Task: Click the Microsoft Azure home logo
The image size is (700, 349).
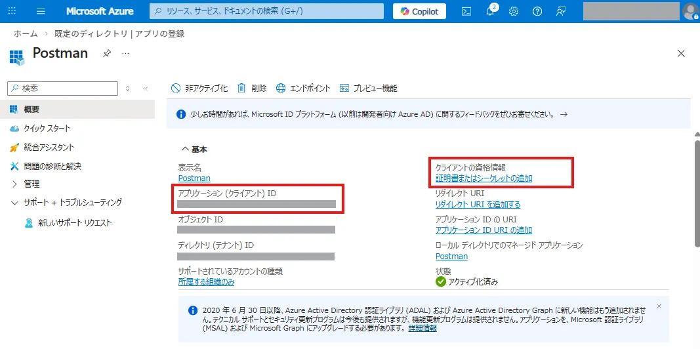Action: pyautogui.click(x=100, y=11)
